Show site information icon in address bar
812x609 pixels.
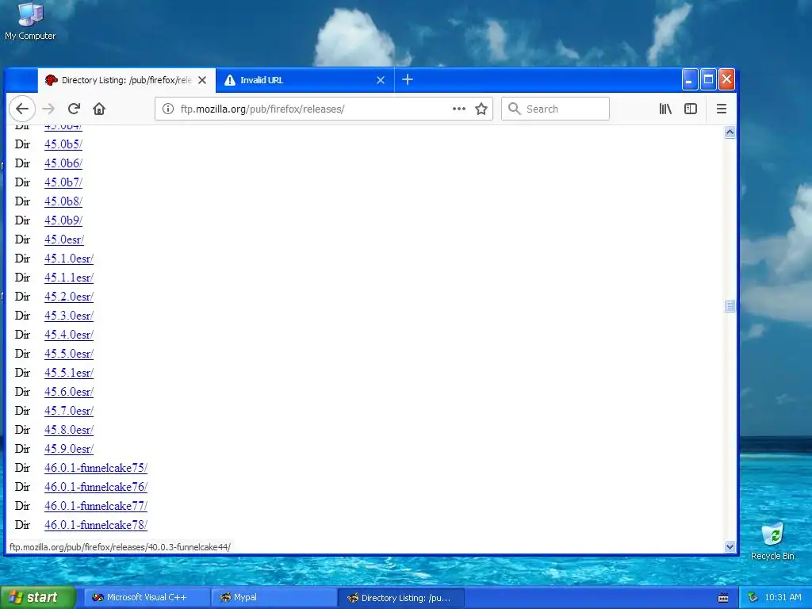168,109
